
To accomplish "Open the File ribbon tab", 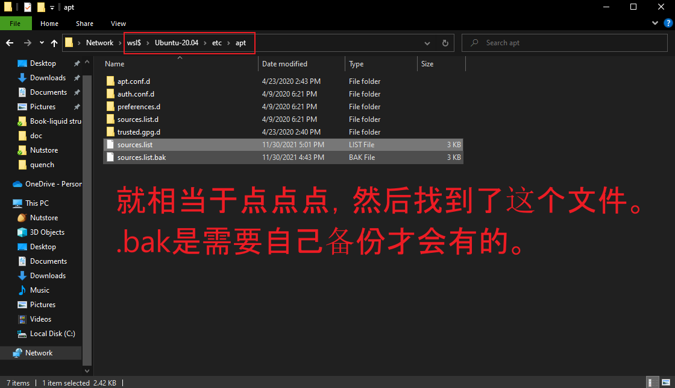I will pyautogui.click(x=16, y=24).
